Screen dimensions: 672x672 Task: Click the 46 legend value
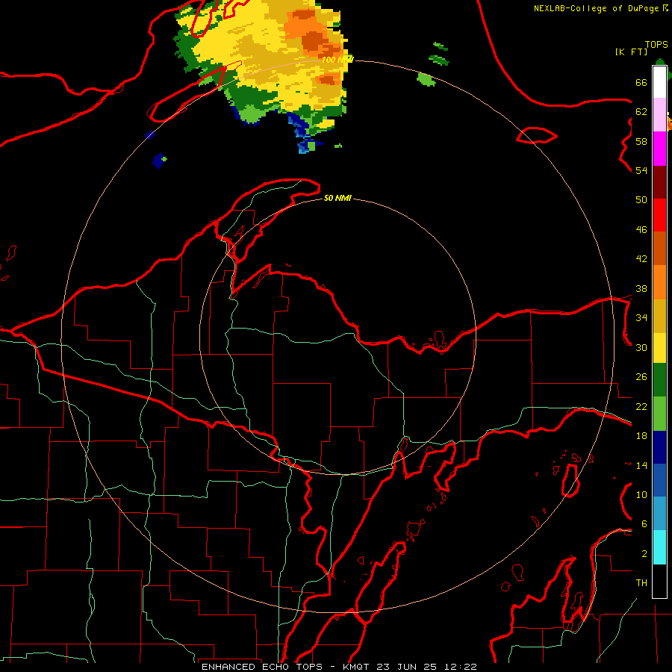pyautogui.click(x=641, y=229)
